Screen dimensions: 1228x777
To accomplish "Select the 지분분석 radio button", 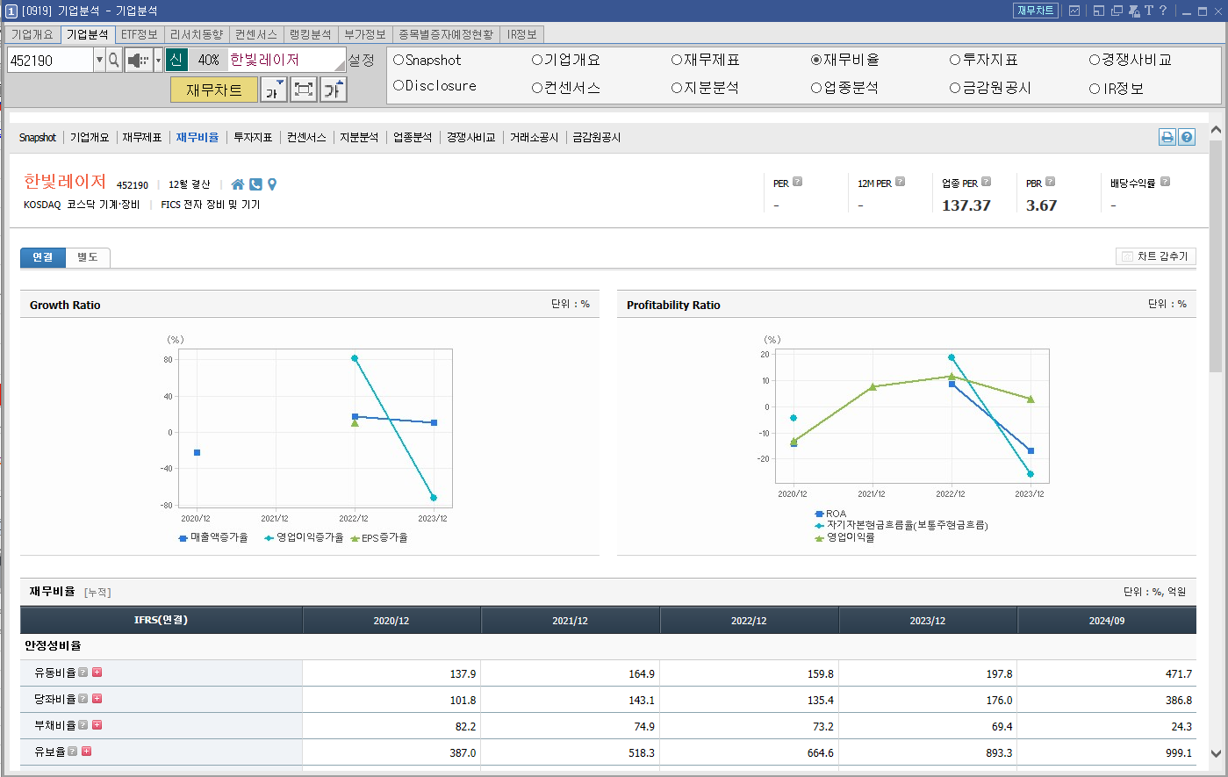I will point(677,88).
